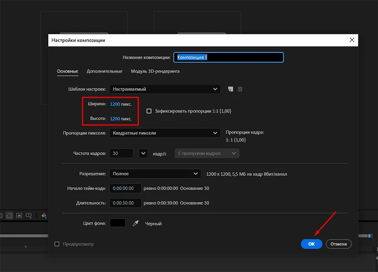Screen dimensions: 378x272
Task: Switch to the Дополнительные tab
Action: pyautogui.click(x=104, y=71)
